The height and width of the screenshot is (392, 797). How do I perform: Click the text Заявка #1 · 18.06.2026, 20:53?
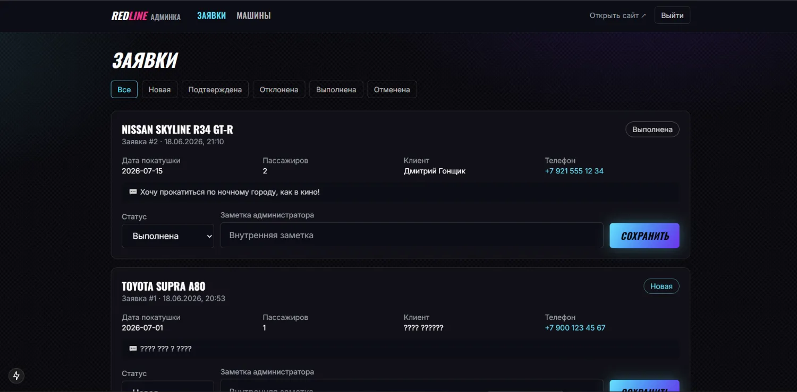click(x=174, y=299)
